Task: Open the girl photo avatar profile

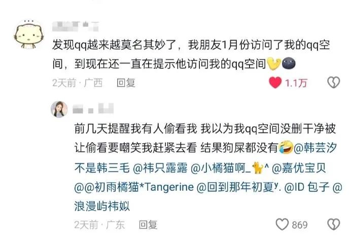Action: pos(59,109)
